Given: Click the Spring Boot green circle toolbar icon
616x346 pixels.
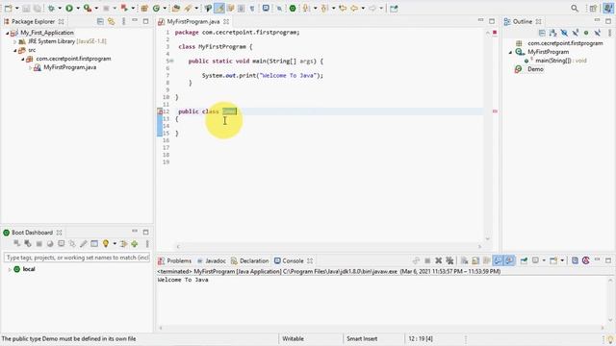Looking at the screenshot, I should (293, 8).
